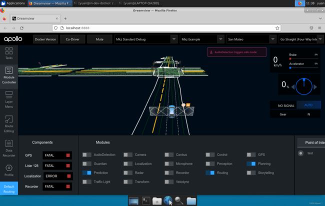Click the Brake percentage bar
325x206 pixels.
pyautogui.click(x=303, y=59)
